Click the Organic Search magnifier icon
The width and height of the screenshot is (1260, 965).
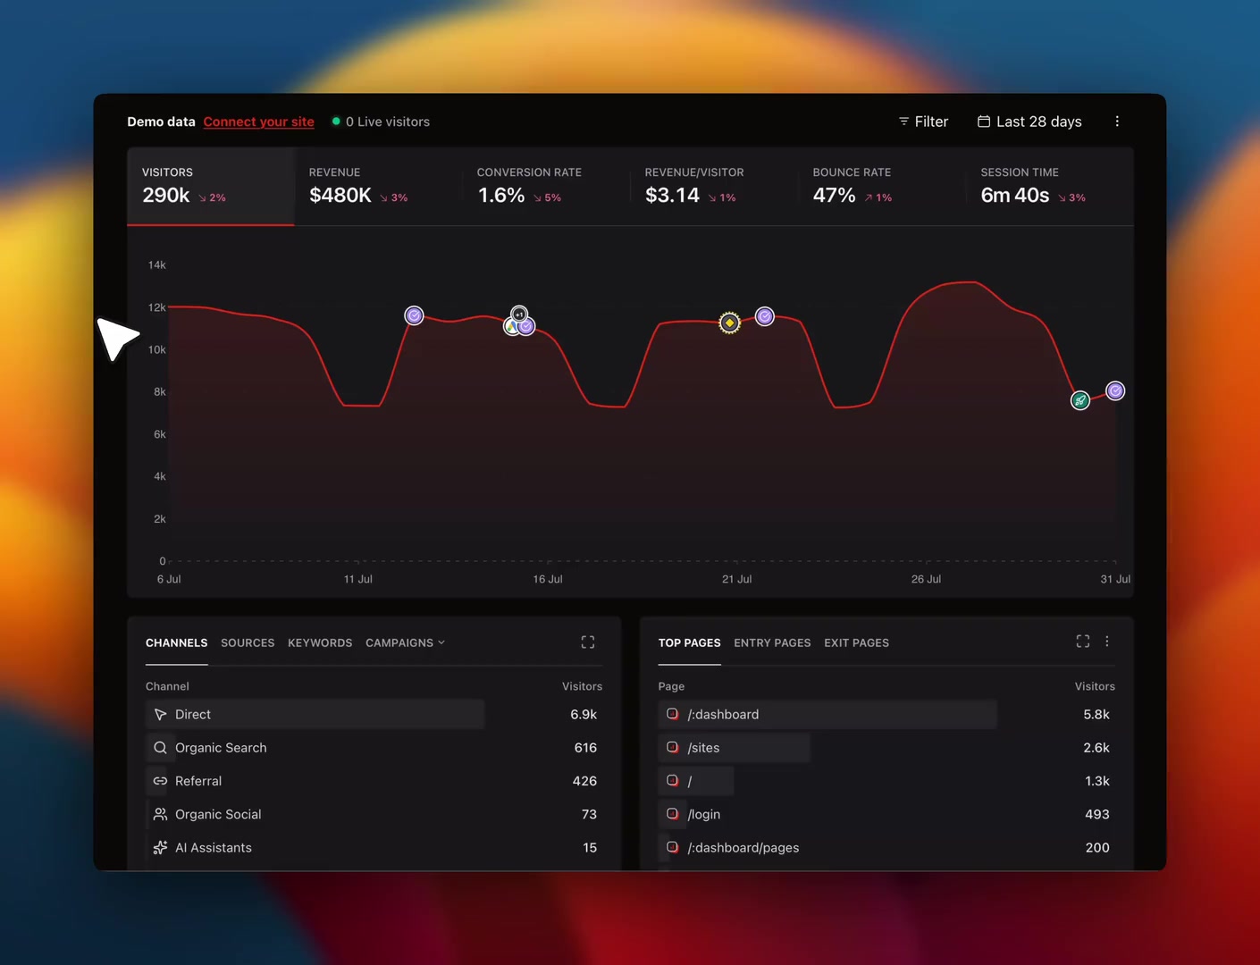click(160, 748)
